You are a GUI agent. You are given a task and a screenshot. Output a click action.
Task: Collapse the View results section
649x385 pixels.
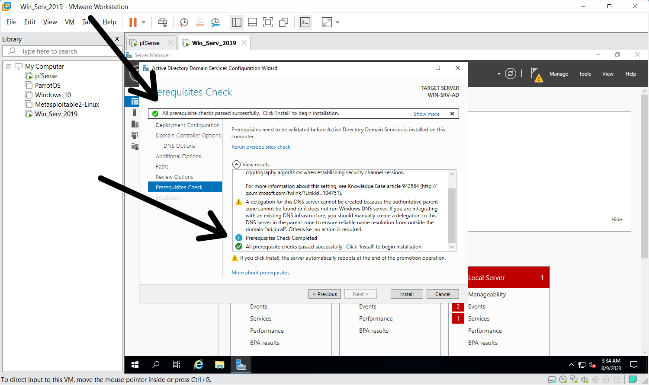tap(236, 165)
